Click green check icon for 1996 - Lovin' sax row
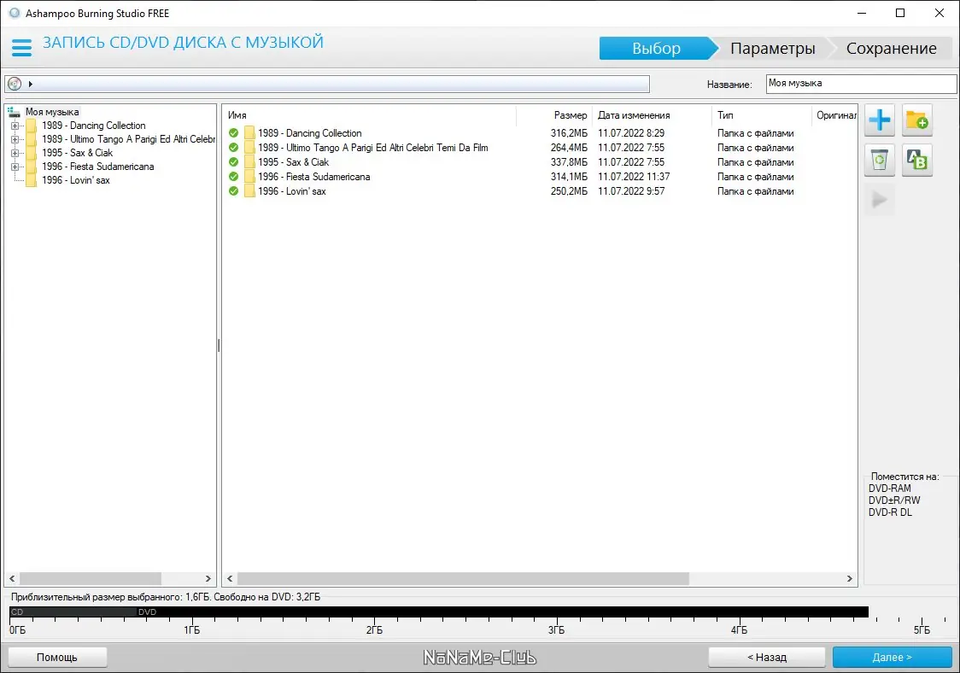The height and width of the screenshot is (673, 960). pyautogui.click(x=233, y=191)
